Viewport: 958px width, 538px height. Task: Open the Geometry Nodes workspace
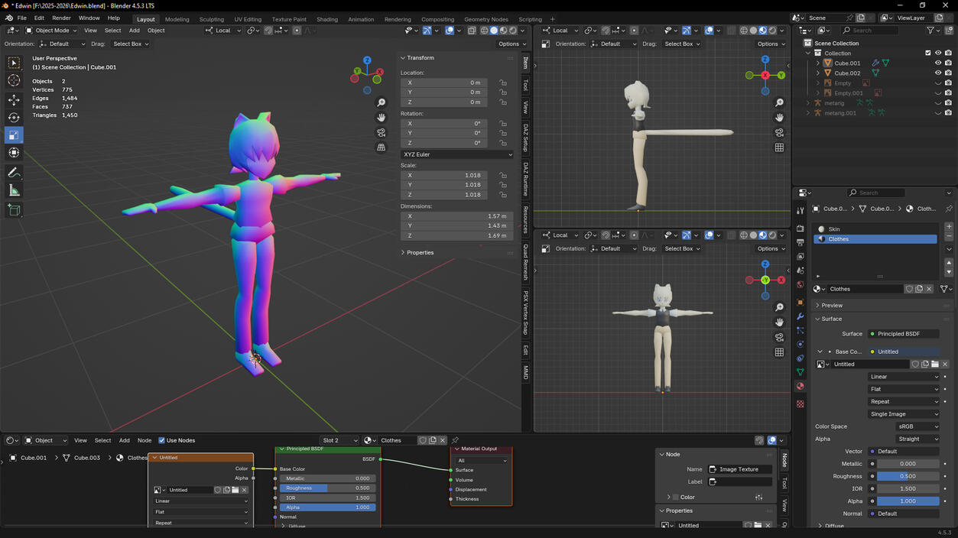(486, 19)
